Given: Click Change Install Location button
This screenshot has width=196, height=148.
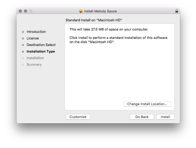Looking at the screenshot, I should click(147, 104).
